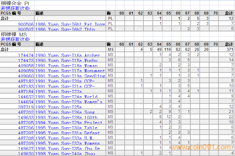
Task: Open PCGS number 900506 link
Action: point(26,24)
